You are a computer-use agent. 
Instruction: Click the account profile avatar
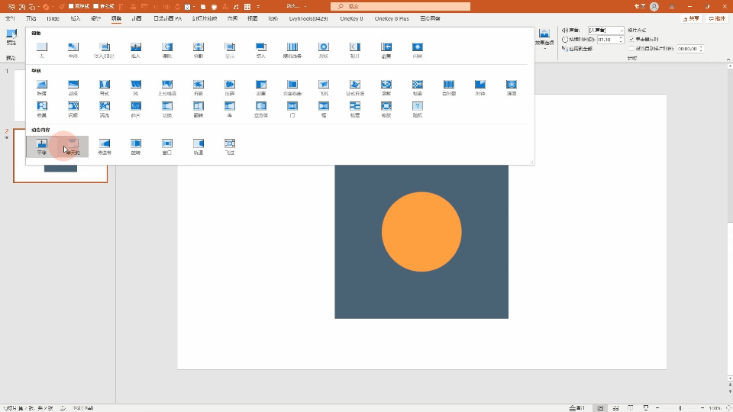pyautogui.click(x=654, y=7)
